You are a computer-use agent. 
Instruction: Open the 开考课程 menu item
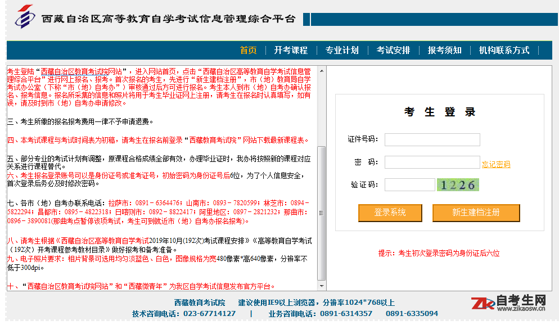coord(291,50)
